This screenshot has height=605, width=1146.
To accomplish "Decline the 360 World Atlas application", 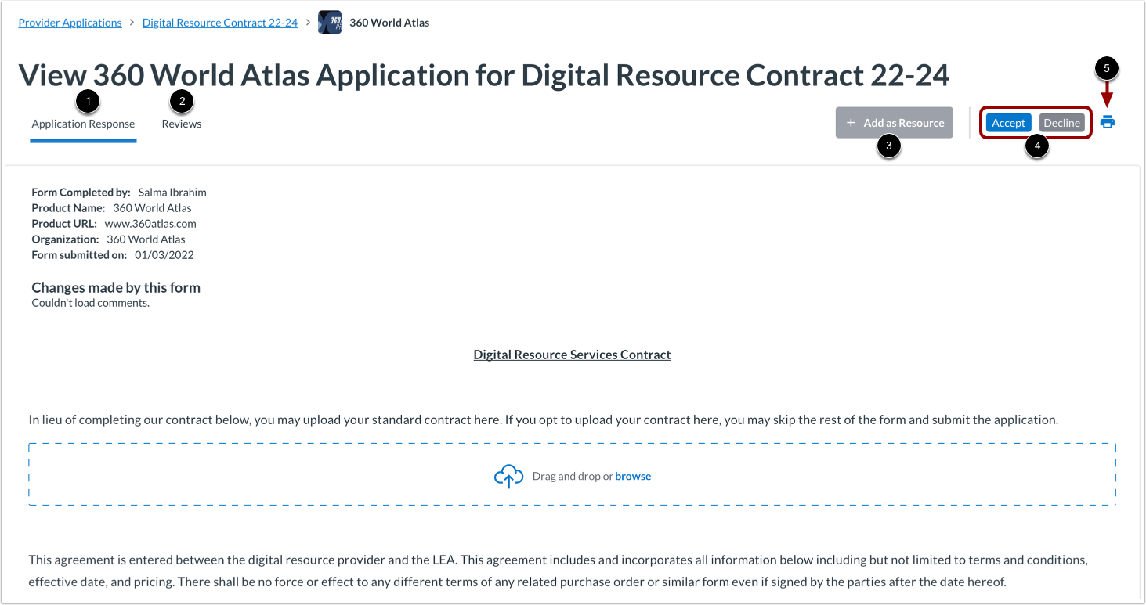I will tap(1061, 122).
